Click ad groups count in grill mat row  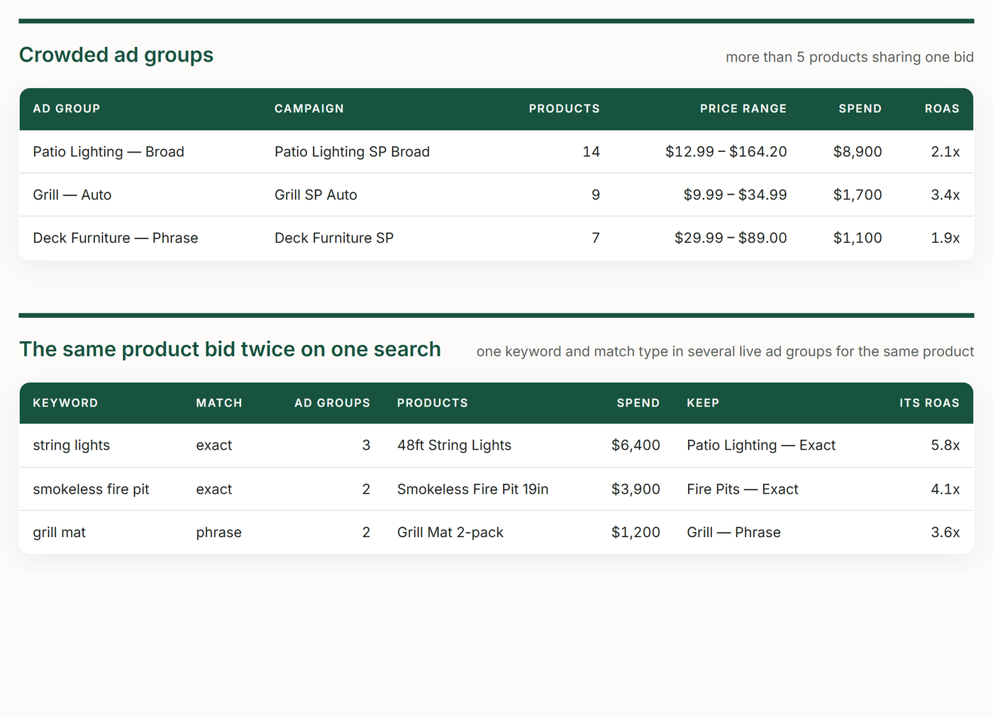pos(366,533)
